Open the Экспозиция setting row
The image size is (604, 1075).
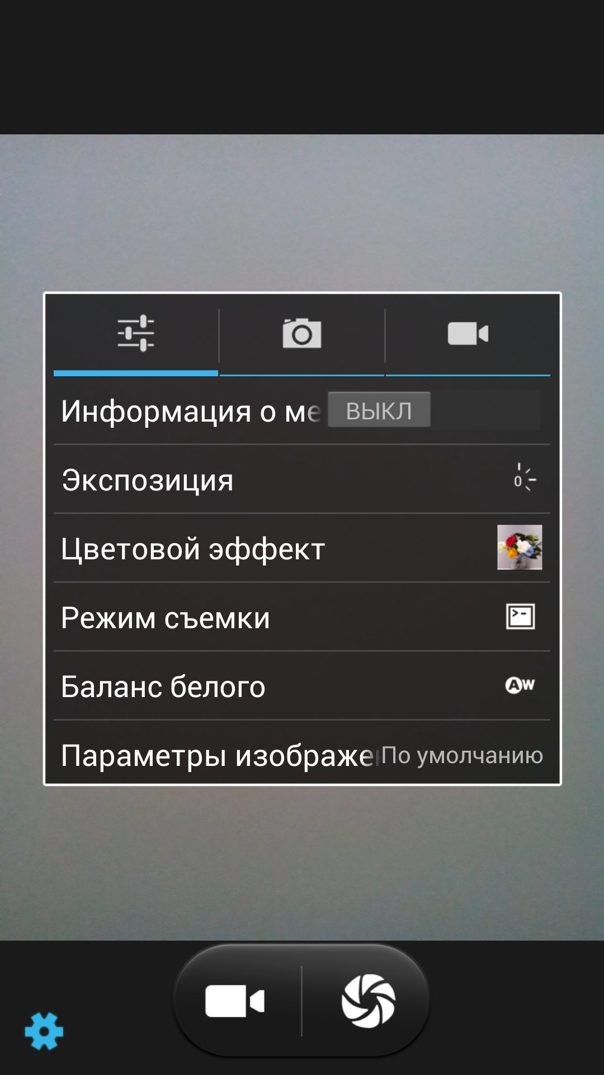coord(302,480)
